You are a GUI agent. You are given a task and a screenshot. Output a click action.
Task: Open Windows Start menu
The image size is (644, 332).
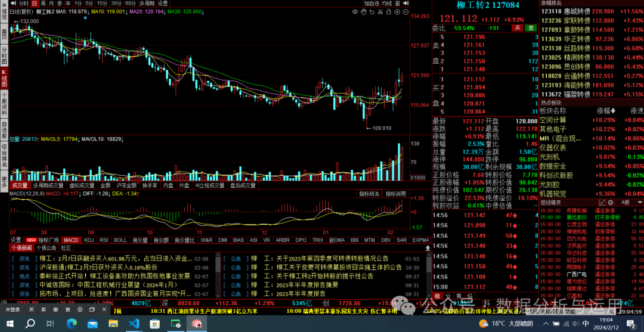(10, 324)
